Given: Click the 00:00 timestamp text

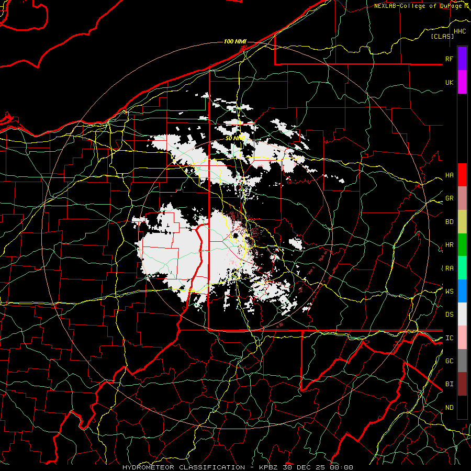Looking at the screenshot, I should pos(341,467).
